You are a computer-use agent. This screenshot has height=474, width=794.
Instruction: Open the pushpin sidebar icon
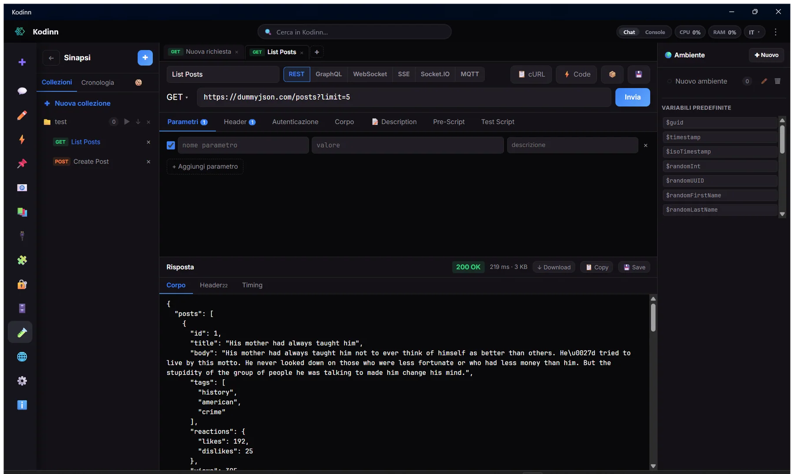(x=22, y=163)
